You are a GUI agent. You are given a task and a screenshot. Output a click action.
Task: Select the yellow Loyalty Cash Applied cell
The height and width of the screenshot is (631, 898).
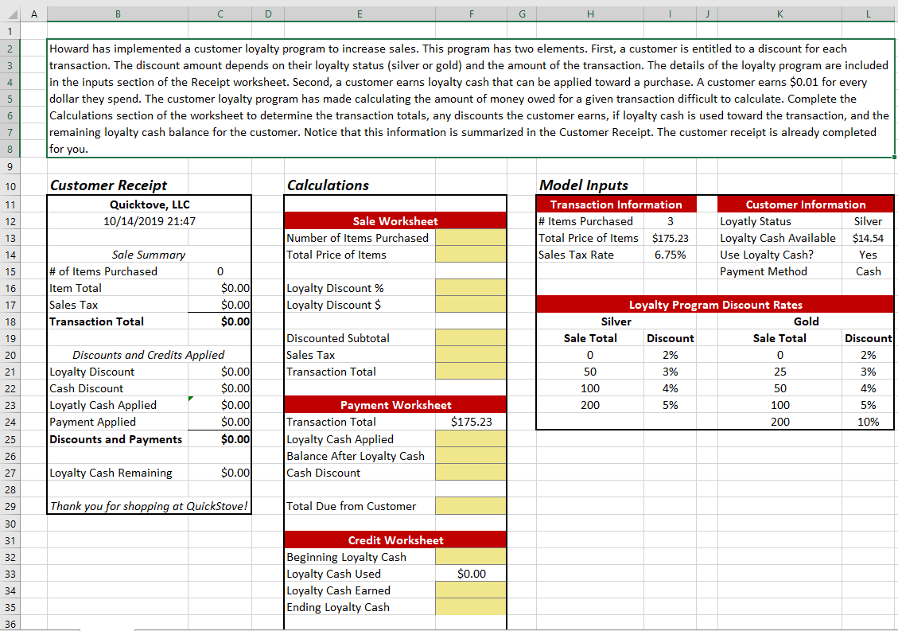[x=471, y=439]
